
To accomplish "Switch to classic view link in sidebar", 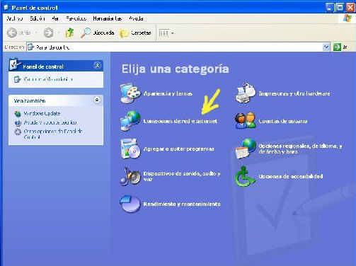I will click(x=48, y=79).
